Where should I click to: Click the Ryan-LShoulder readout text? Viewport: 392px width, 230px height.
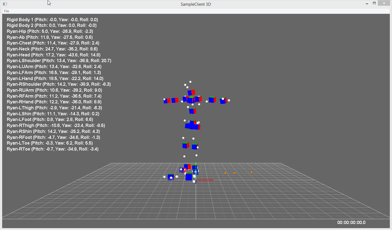pyautogui.click(x=59, y=60)
